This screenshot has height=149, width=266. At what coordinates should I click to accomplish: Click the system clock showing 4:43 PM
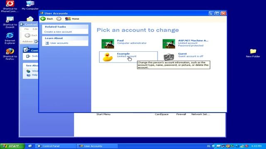click(x=256, y=146)
